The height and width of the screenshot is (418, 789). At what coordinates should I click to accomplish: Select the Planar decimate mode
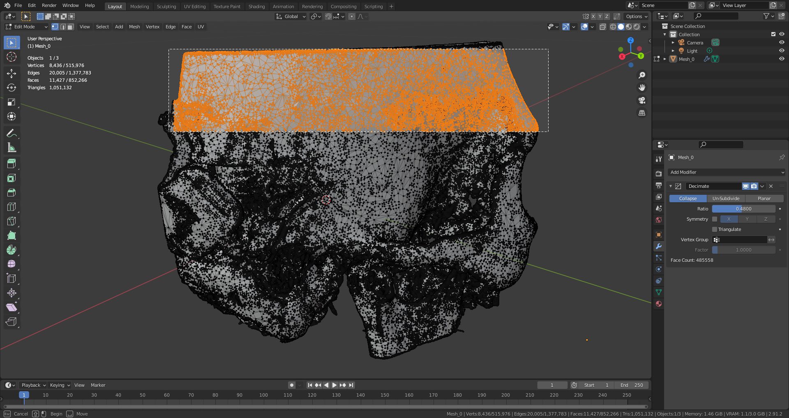[x=764, y=199]
